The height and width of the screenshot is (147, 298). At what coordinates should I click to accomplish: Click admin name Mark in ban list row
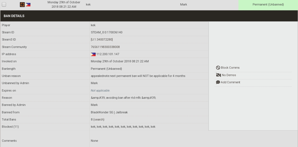[x=183, y=5]
